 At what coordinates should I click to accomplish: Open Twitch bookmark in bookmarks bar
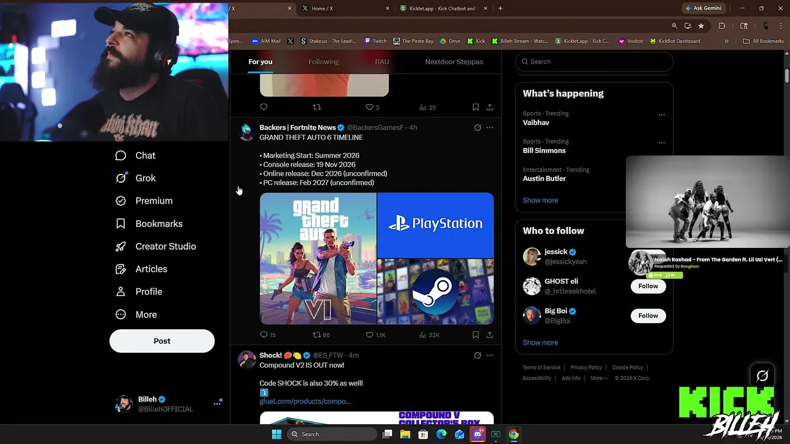pos(375,41)
